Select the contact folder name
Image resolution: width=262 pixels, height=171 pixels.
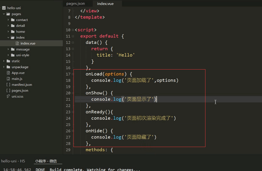point(22,20)
